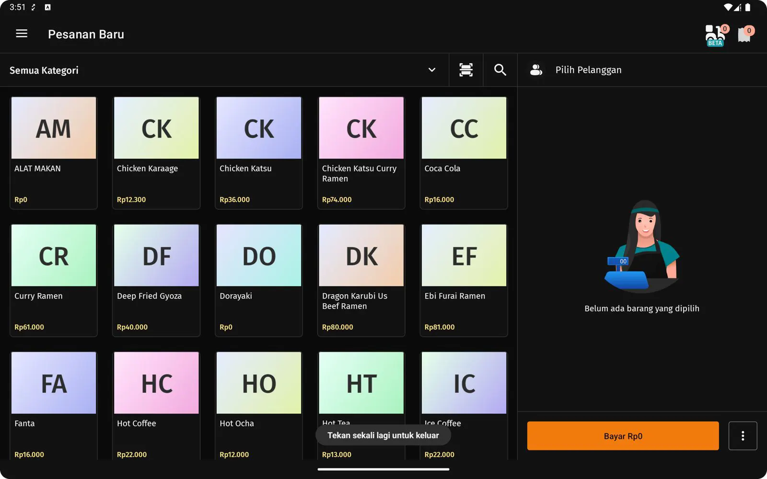Image resolution: width=767 pixels, height=479 pixels.
Task: Select the Curry Ramen product tile
Action: point(54,280)
